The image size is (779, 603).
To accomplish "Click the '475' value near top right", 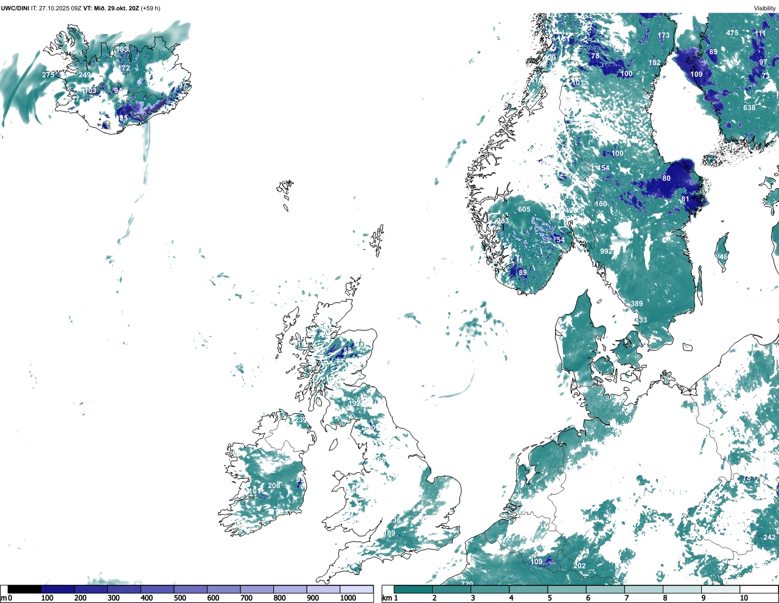I will pyautogui.click(x=732, y=33).
